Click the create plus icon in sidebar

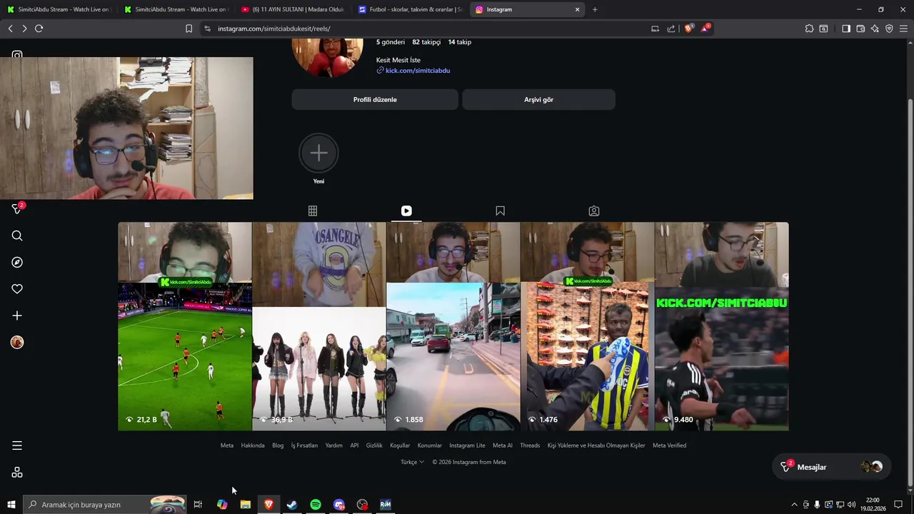(17, 316)
